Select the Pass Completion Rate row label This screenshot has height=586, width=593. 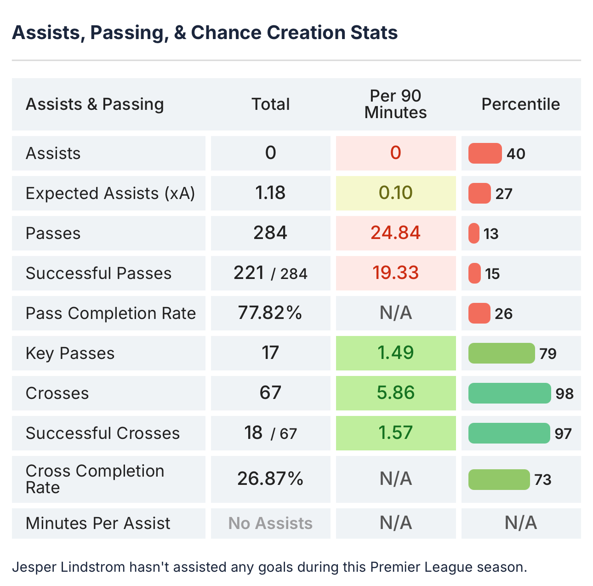point(111,313)
